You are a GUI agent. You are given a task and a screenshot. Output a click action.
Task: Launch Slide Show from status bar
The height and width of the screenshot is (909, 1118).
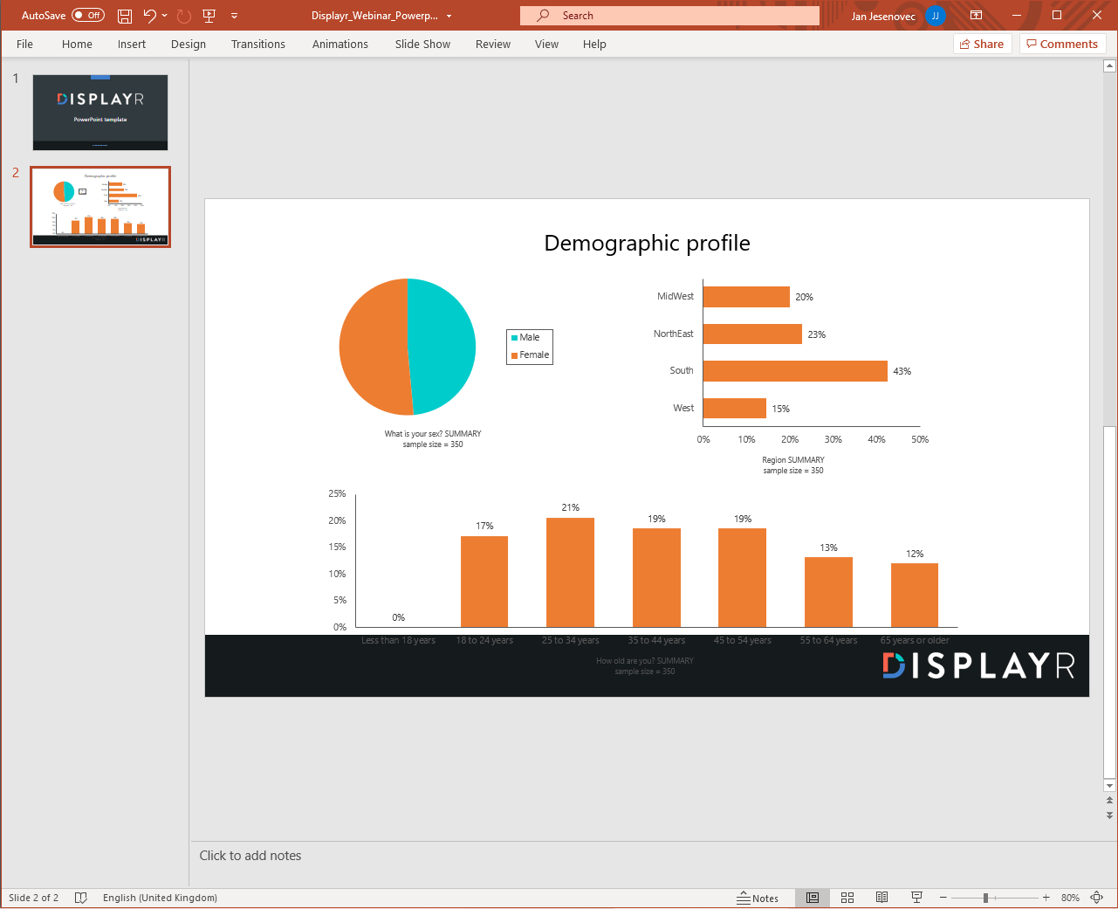tap(916, 898)
